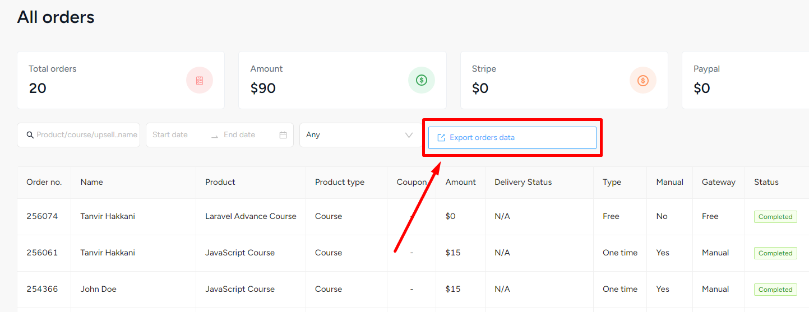Click the export icon beside Export orders data
Viewport: 809px width, 312px height.
441,138
